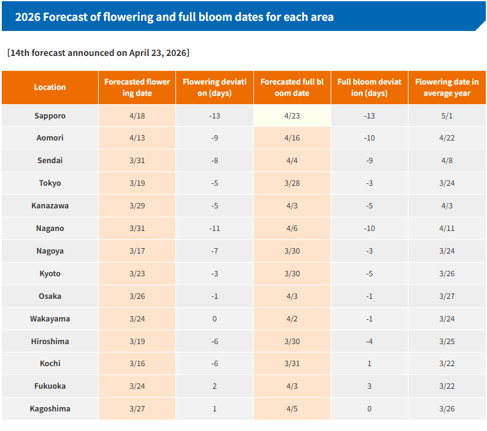Select the Sapporo row label
This screenshot has width=487, height=431.
pos(50,115)
